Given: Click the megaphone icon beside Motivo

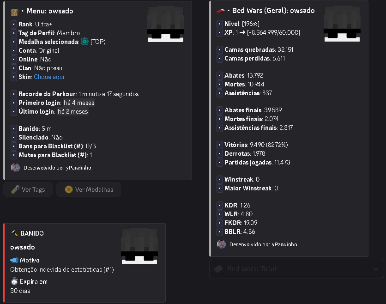Looking at the screenshot, I should (x=14, y=260).
